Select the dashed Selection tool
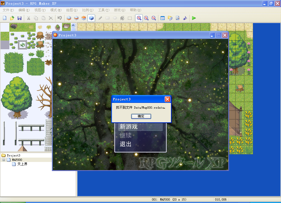Image resolution: width=281 pixels, height=203 pixels. tap(130, 18)
